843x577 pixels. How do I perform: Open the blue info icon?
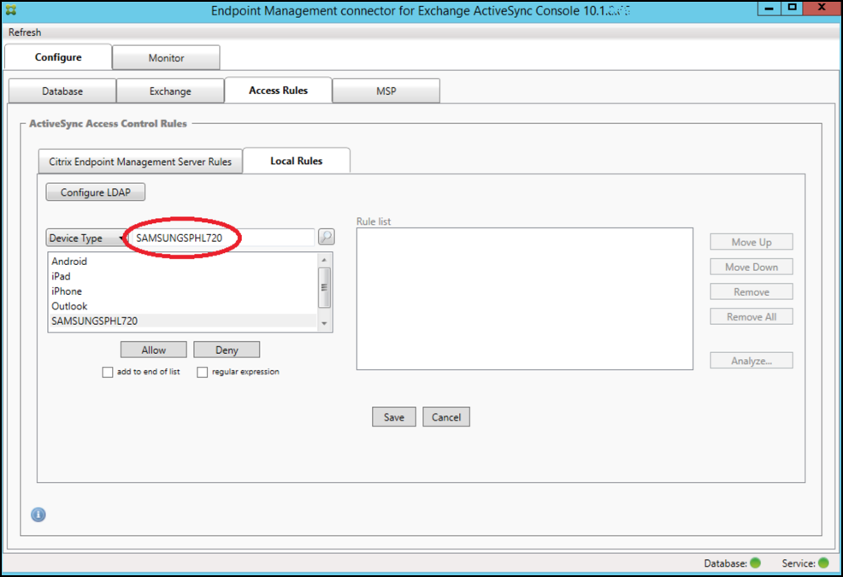38,515
